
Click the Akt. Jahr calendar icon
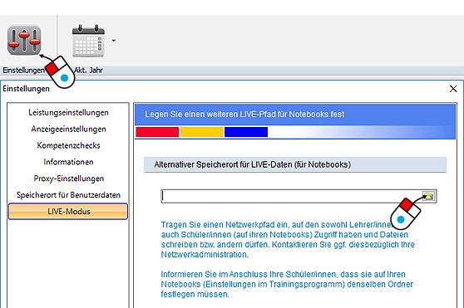click(88, 41)
